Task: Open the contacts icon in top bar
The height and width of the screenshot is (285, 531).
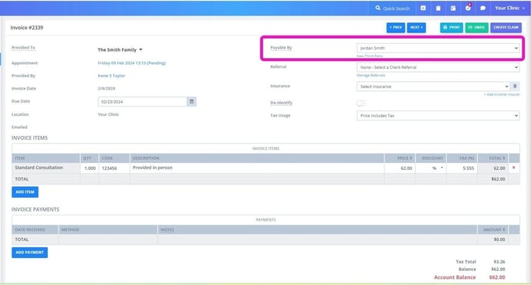Action: (x=423, y=8)
